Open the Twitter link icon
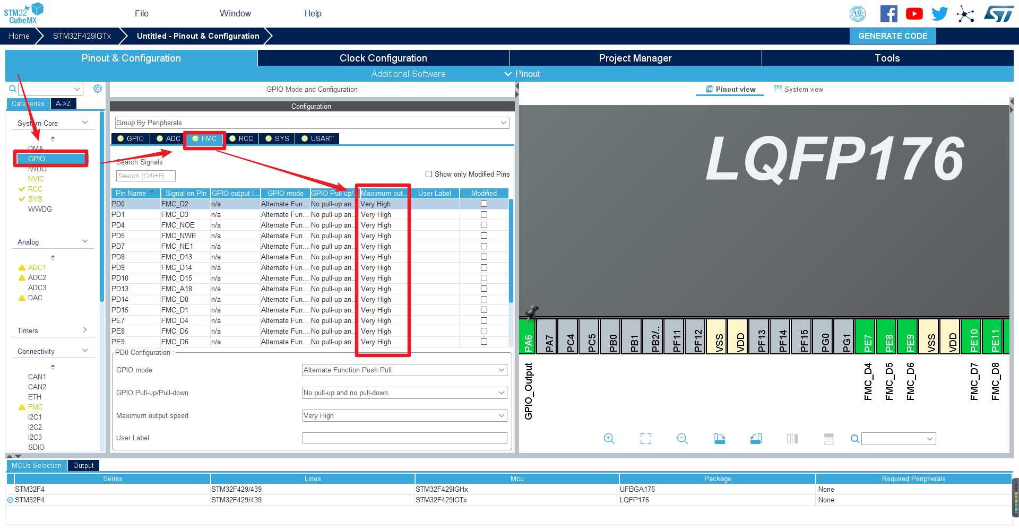 [939, 14]
